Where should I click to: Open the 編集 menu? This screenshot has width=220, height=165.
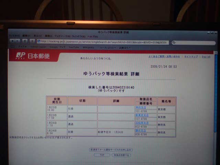click(26, 36)
